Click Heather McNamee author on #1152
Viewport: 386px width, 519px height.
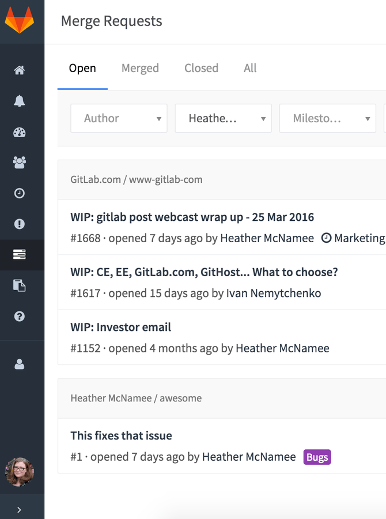282,348
